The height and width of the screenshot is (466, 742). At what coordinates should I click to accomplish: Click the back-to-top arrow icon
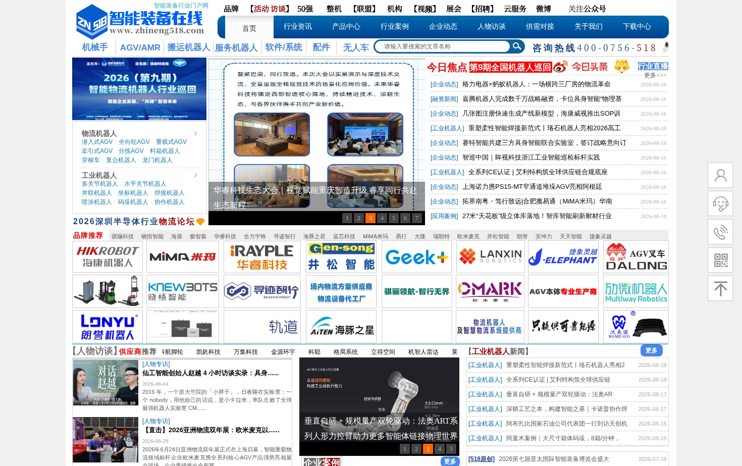(x=720, y=288)
